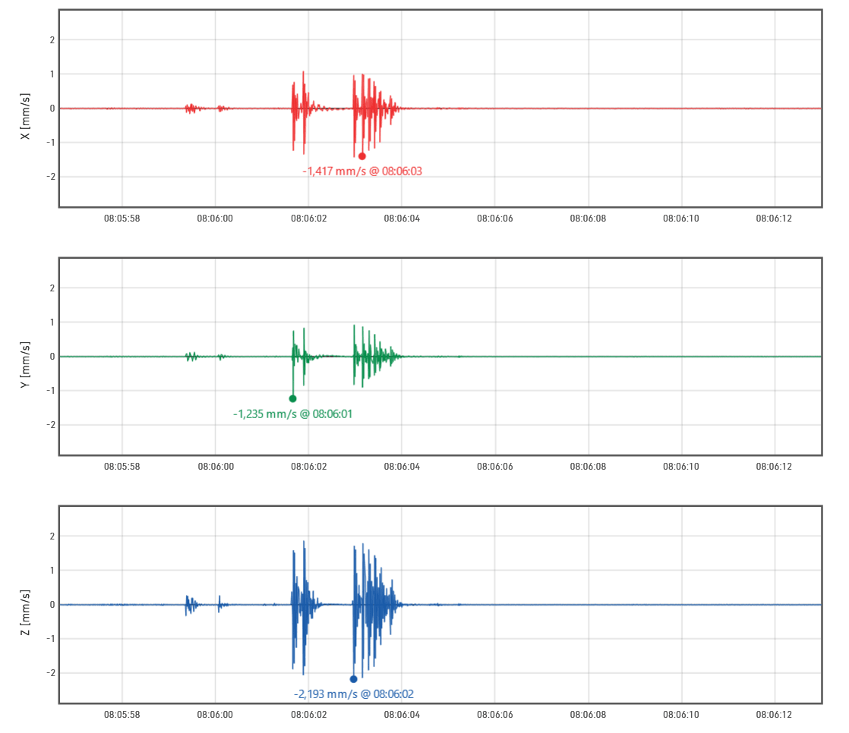Click the blue peak marker on Z chart
The width and height of the screenshot is (849, 733).
tap(353, 679)
